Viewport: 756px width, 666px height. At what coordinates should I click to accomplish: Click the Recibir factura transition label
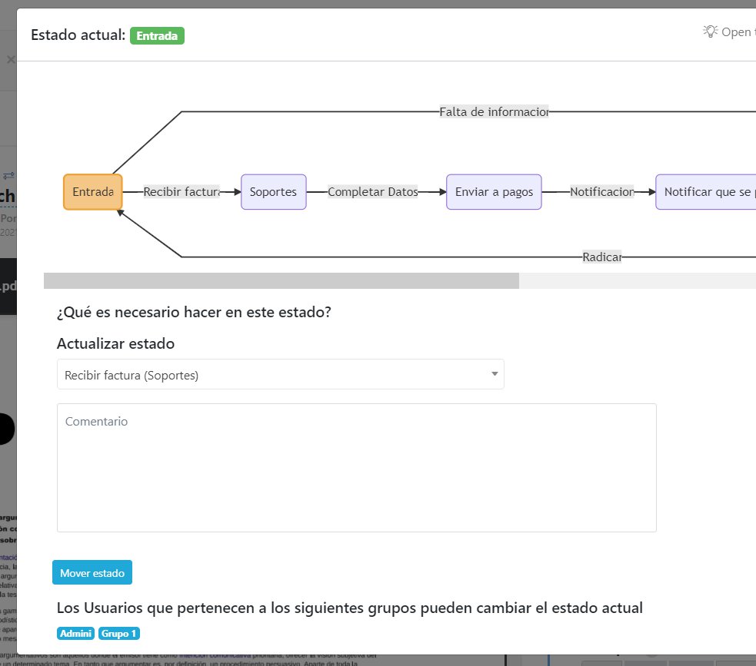click(182, 192)
